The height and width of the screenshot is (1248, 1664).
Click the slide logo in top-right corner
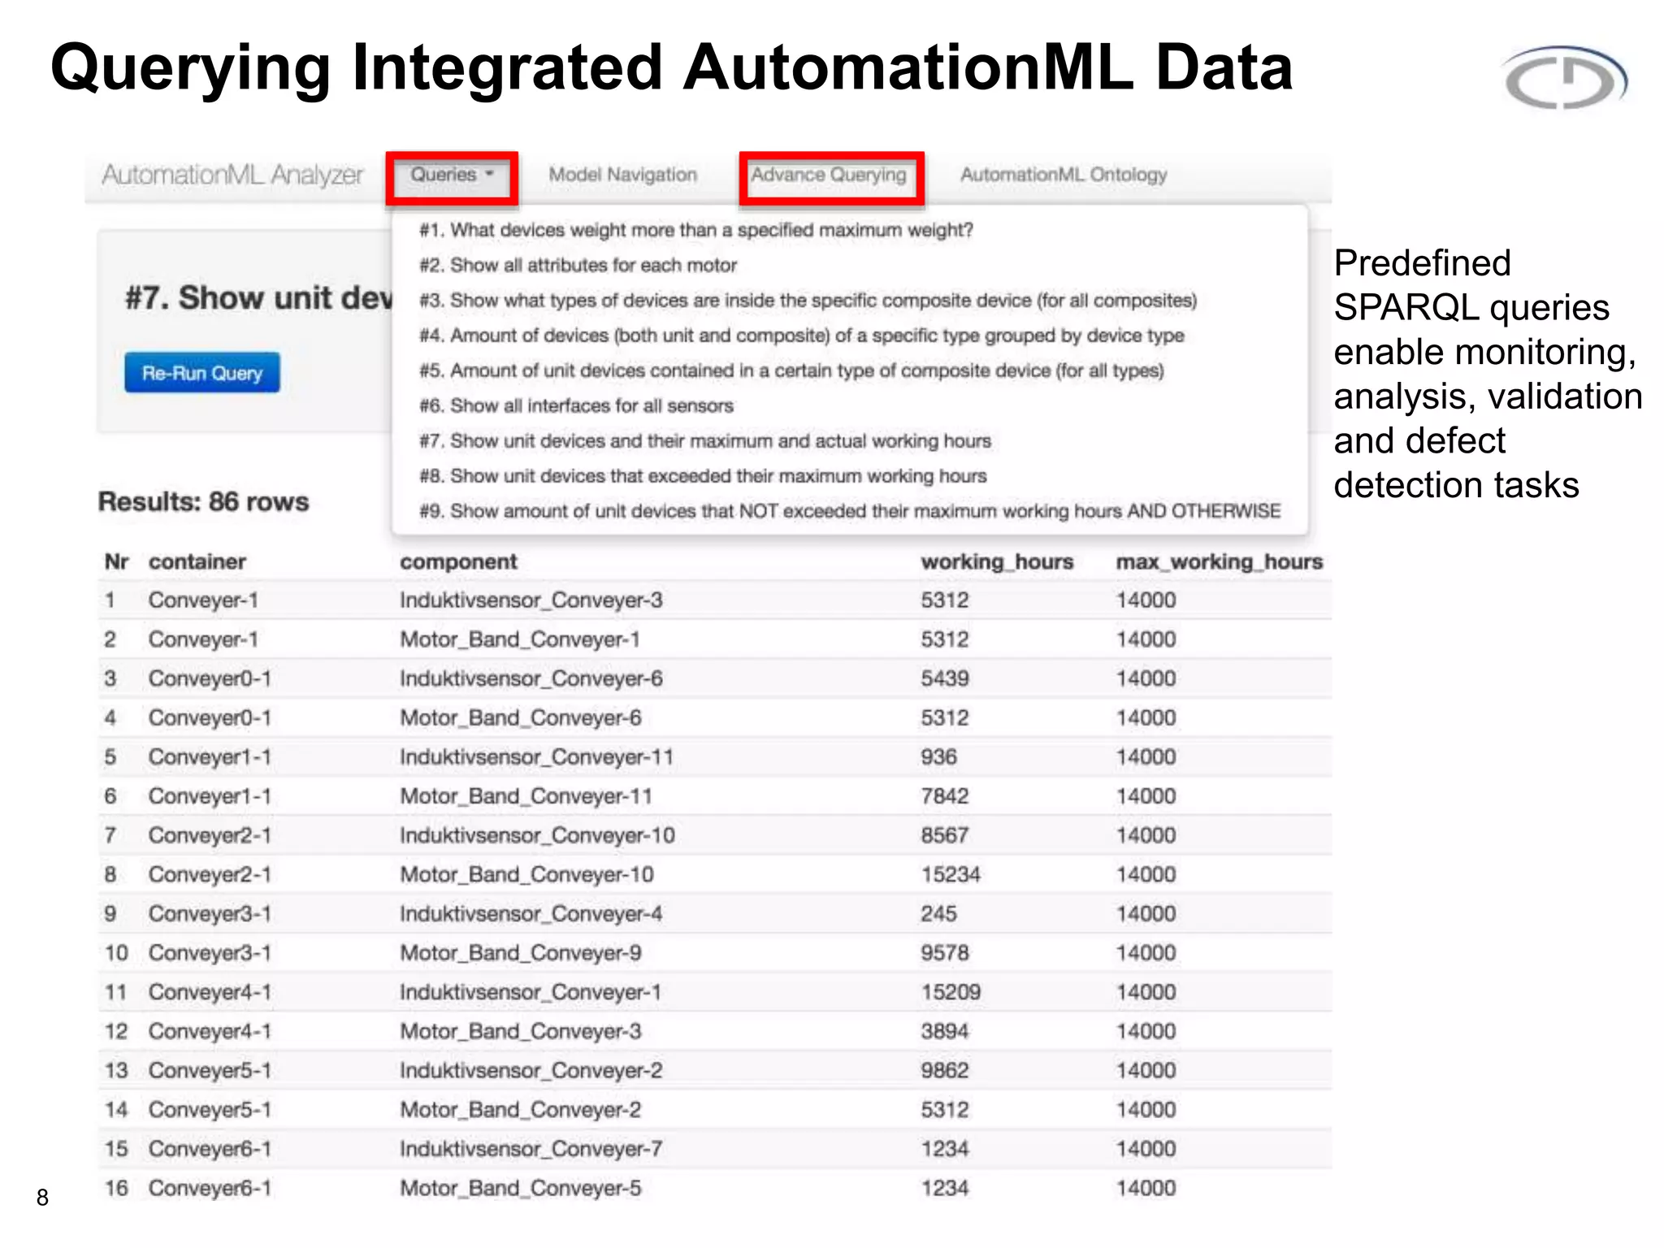(1565, 78)
